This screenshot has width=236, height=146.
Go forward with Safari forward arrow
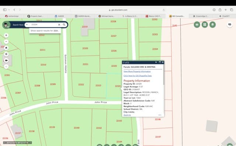[20, 10]
